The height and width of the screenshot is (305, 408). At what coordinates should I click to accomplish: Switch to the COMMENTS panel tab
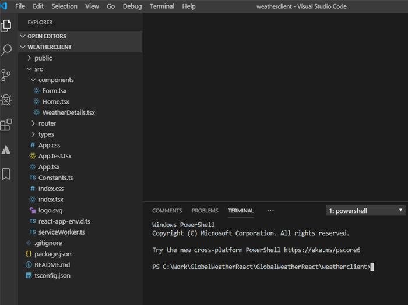[167, 211]
